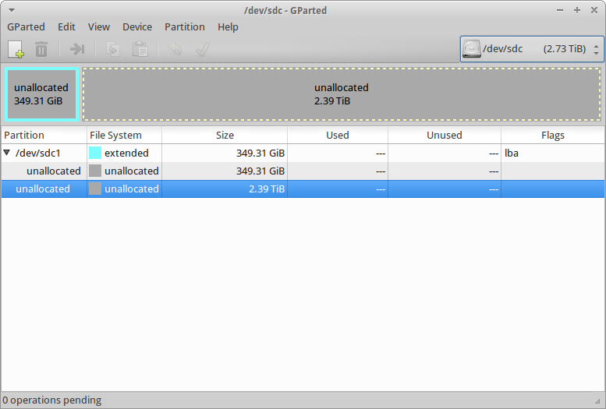Screen dimensions: 606x409
Task: Click the device selector up/down arrows
Action: click(x=597, y=49)
